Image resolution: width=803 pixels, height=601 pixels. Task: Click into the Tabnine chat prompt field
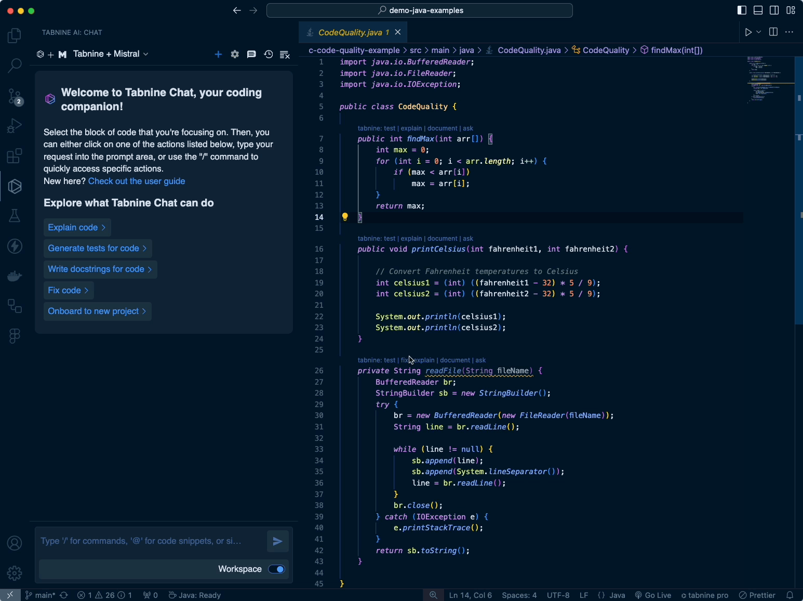pyautogui.click(x=148, y=541)
